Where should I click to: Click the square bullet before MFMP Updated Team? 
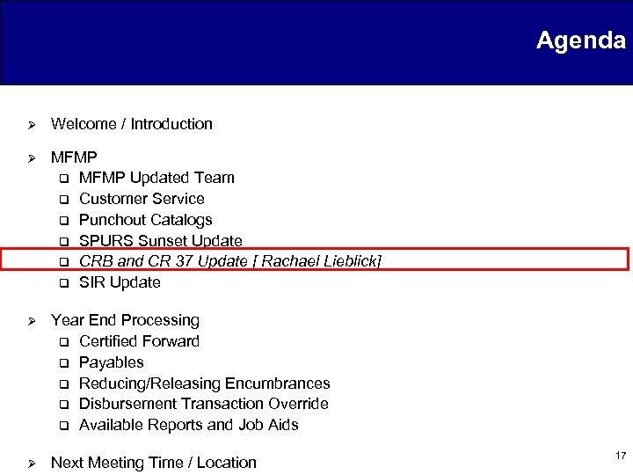[64, 179]
